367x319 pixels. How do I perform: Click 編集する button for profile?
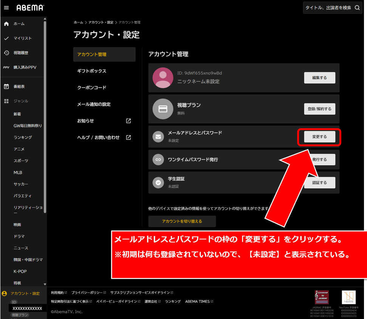319,78
